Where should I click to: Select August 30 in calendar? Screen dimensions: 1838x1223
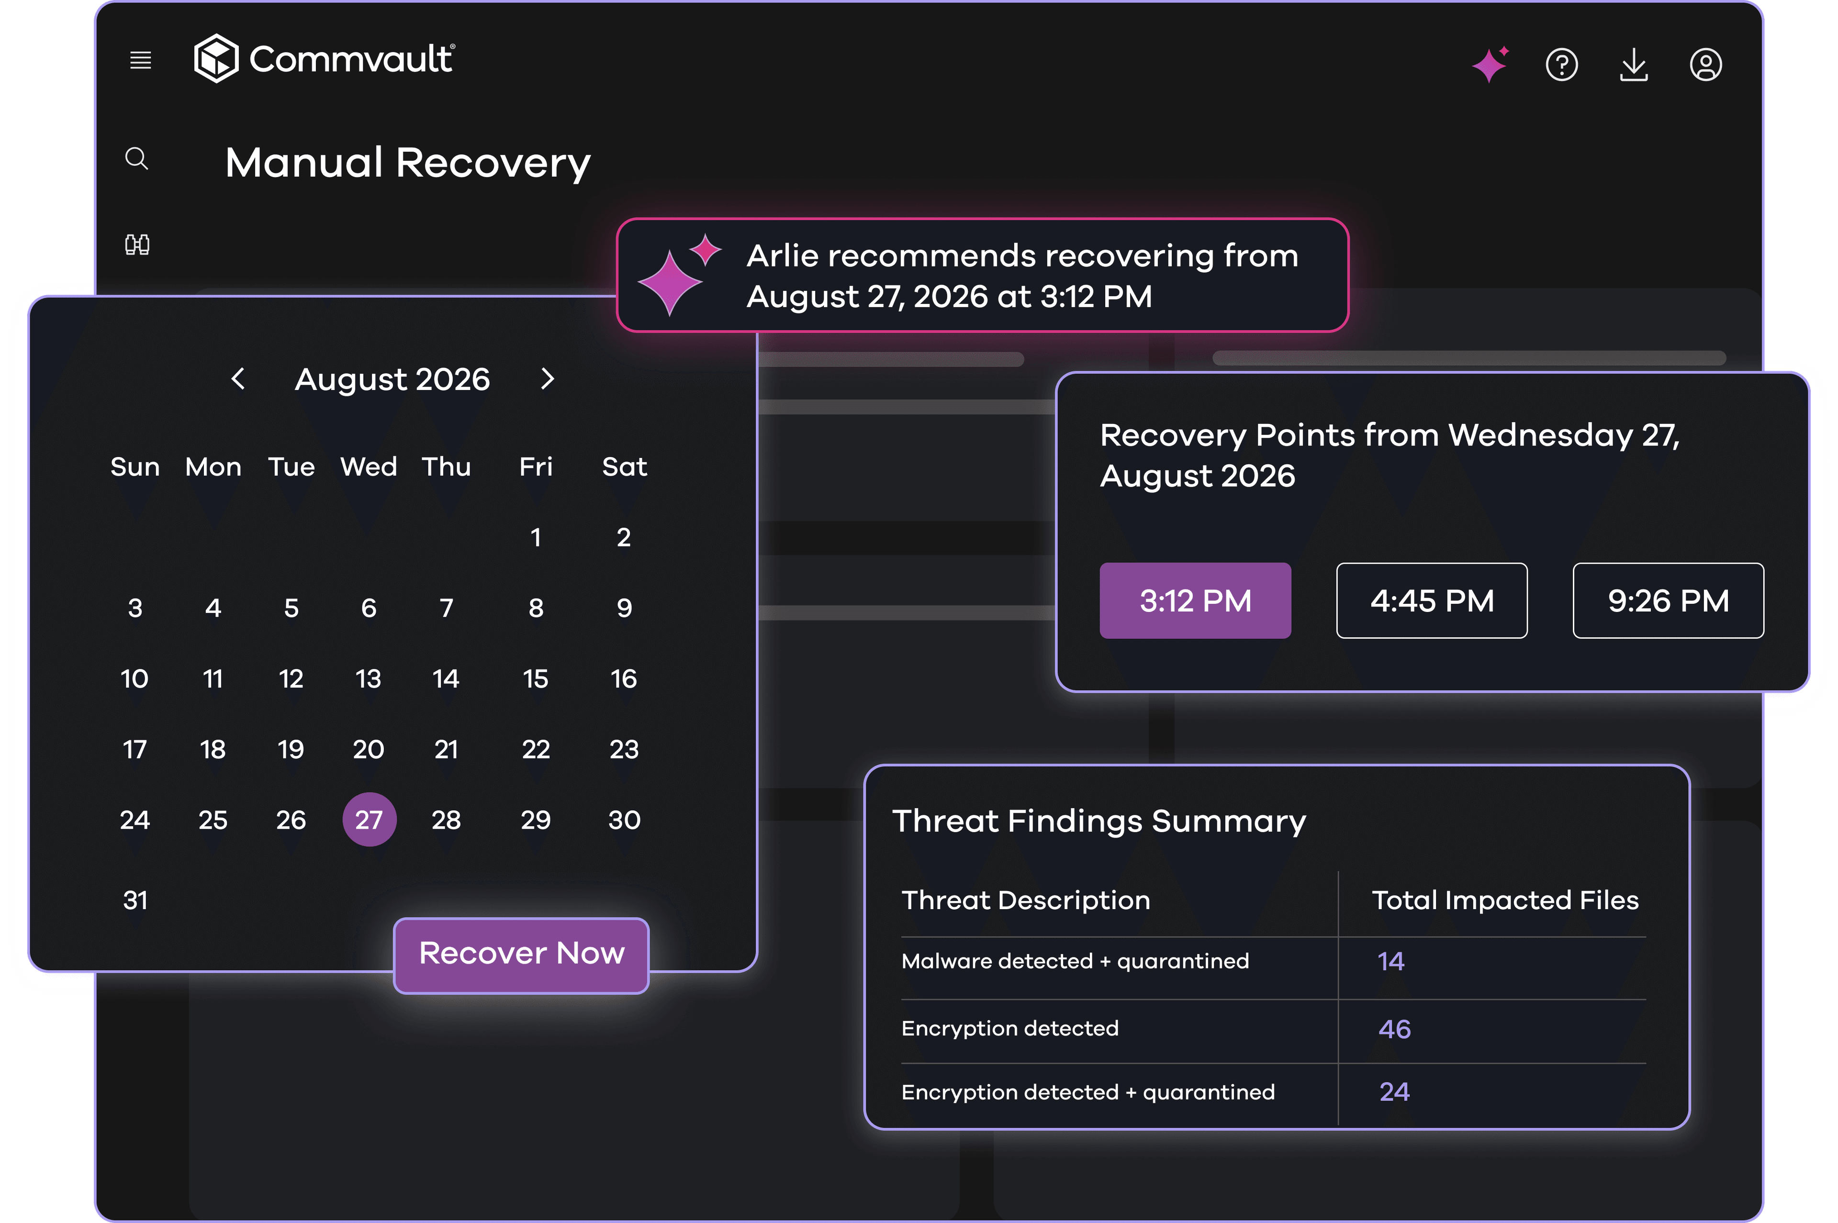(x=624, y=821)
